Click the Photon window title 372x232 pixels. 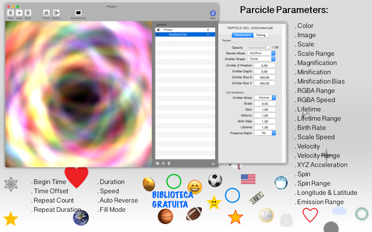[112, 6]
